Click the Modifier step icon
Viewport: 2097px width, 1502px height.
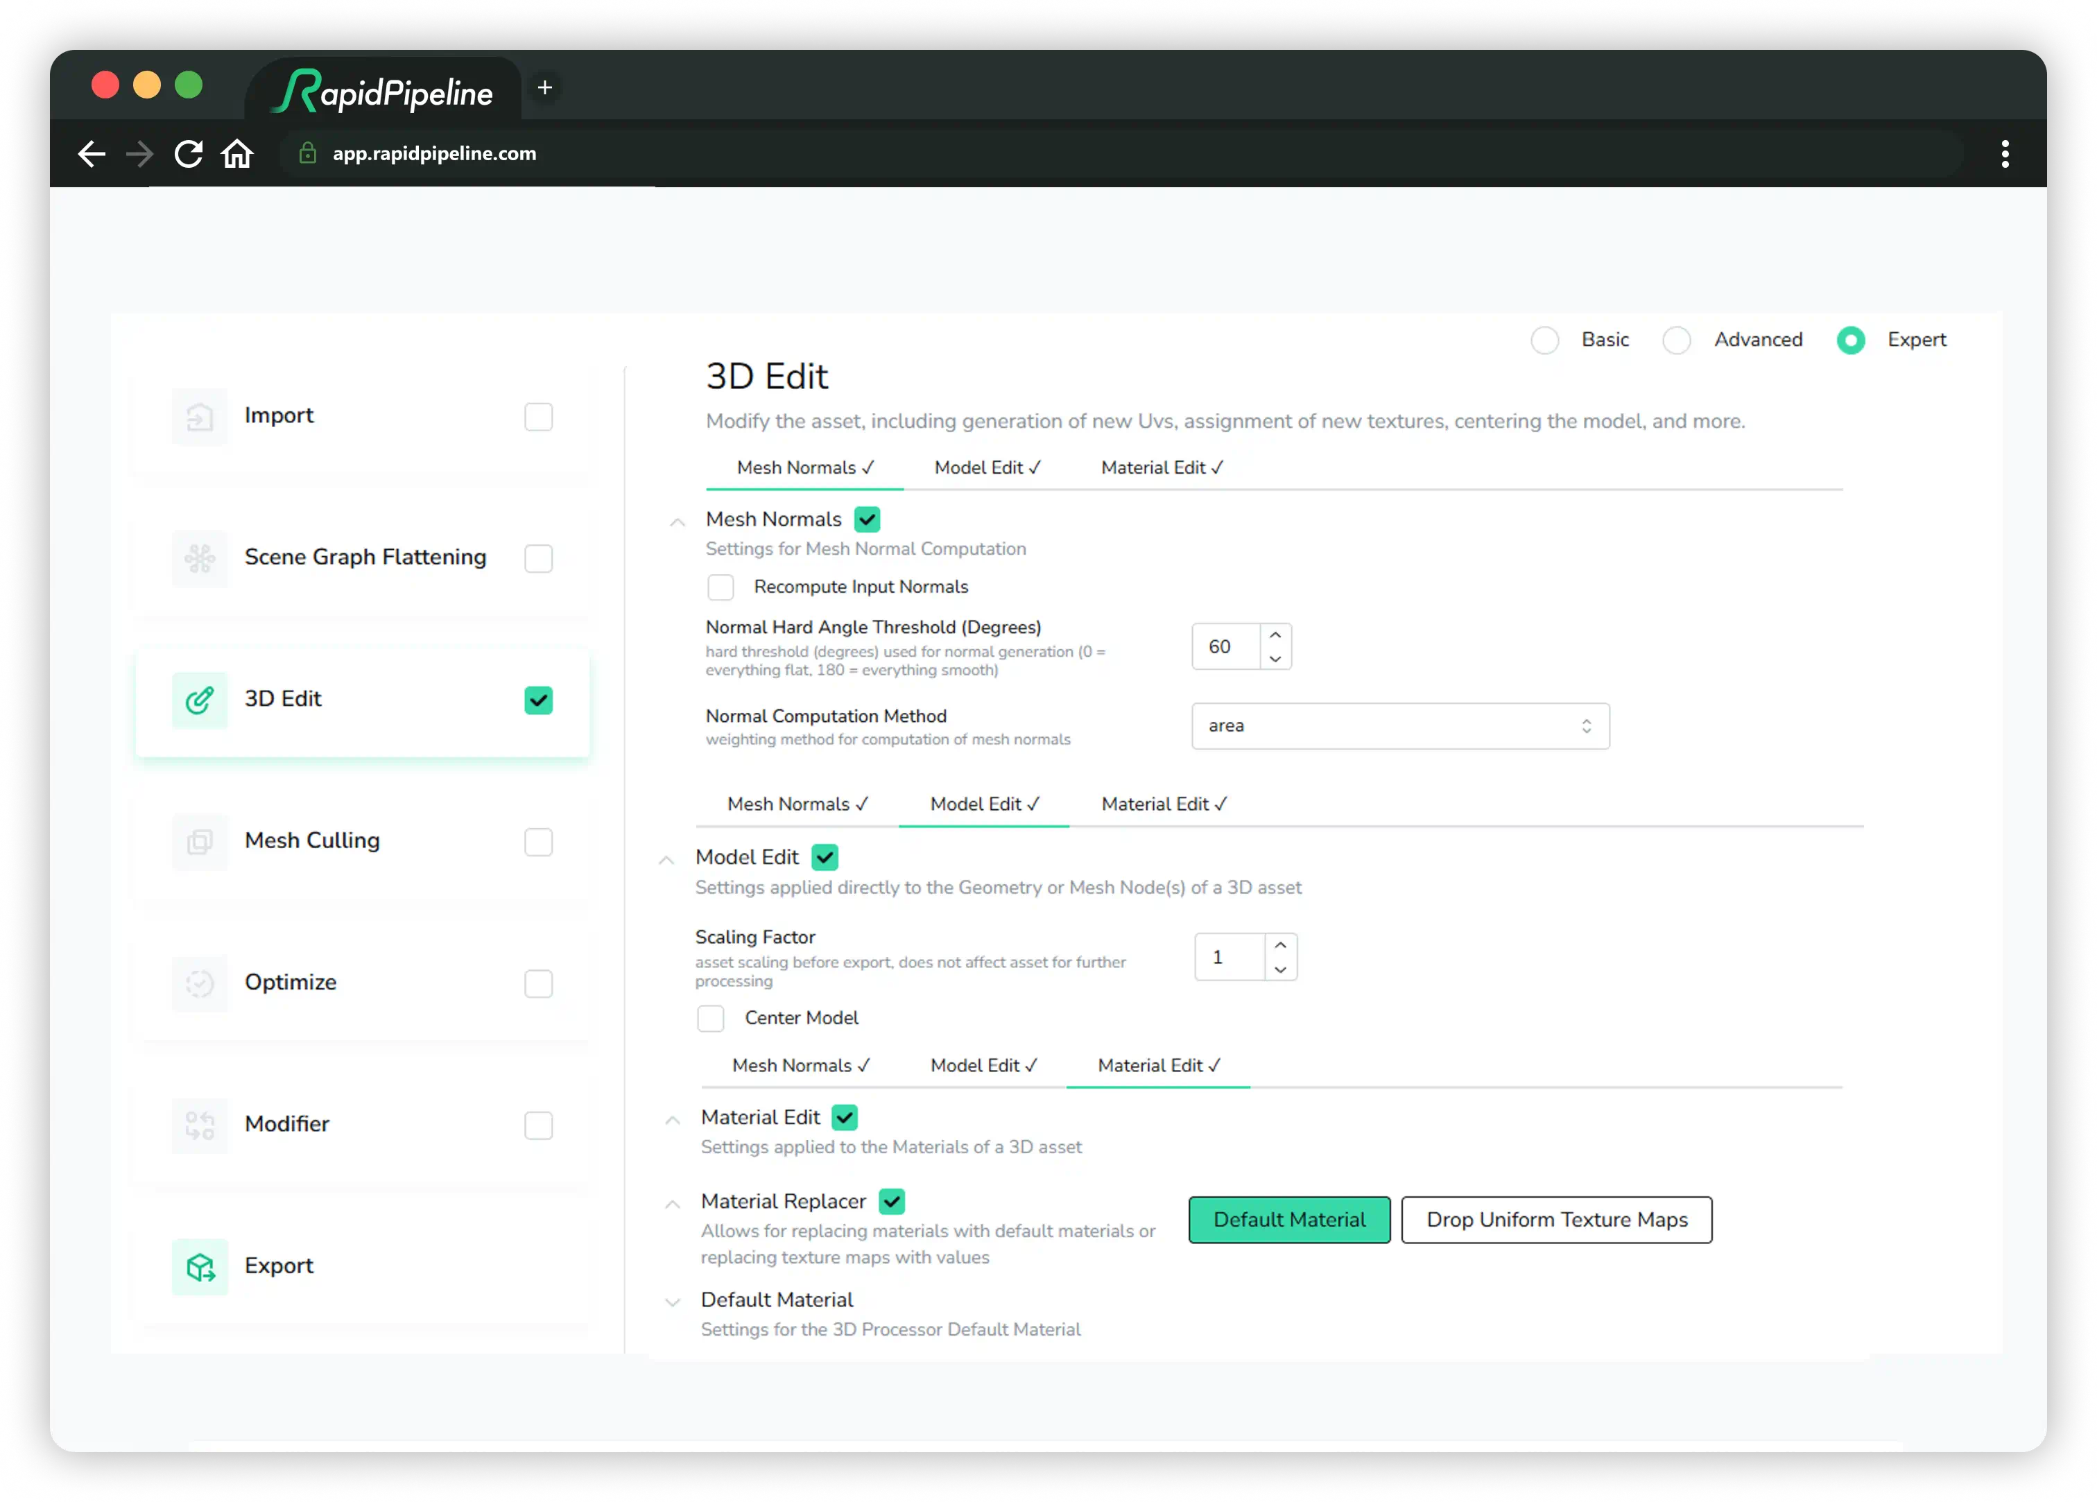click(200, 1125)
